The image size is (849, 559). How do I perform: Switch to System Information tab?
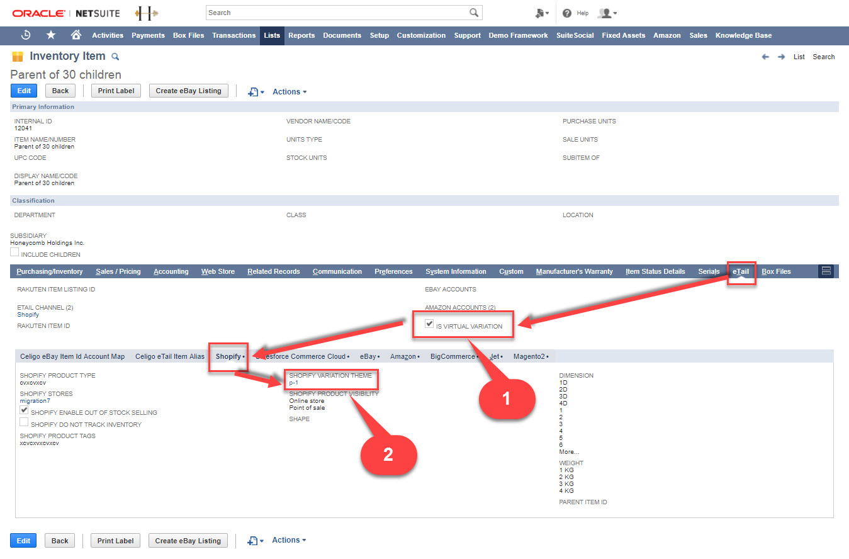click(x=456, y=271)
